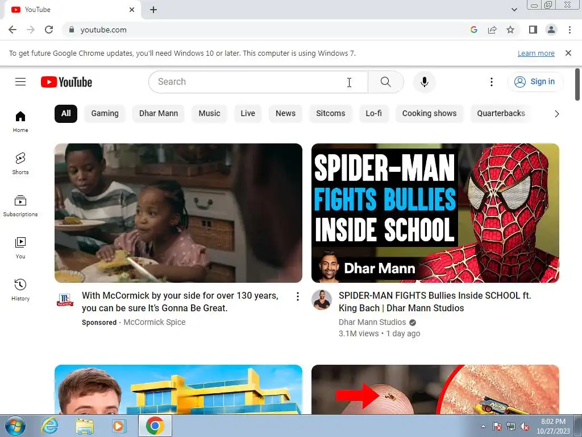
Task: Click Learn more about Chrome updates
Action: [x=536, y=53]
